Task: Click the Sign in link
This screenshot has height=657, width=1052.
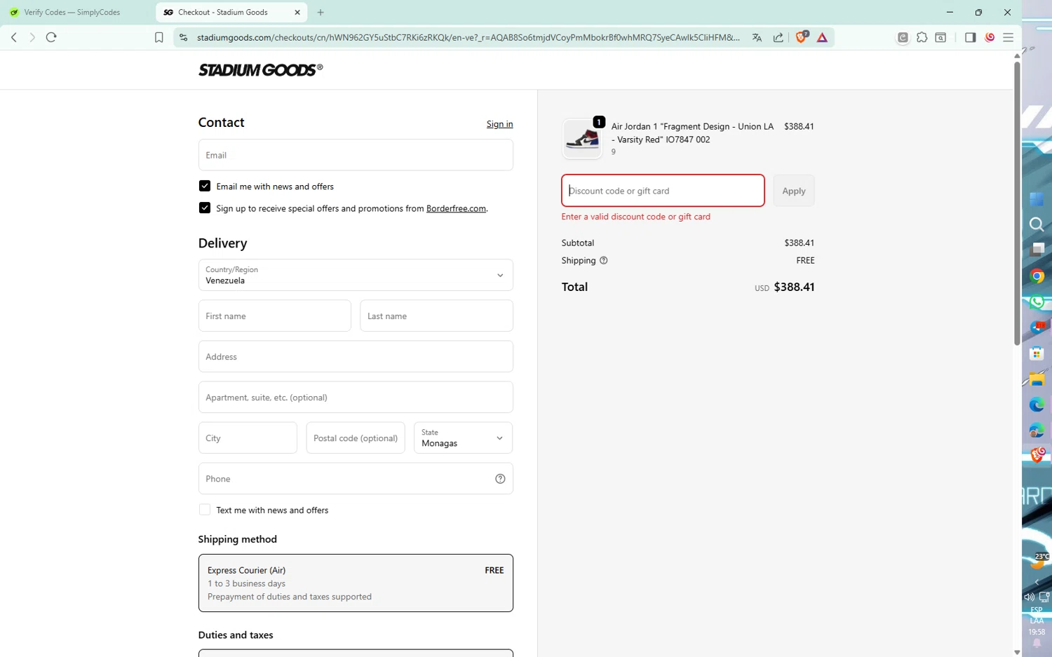Action: click(500, 124)
